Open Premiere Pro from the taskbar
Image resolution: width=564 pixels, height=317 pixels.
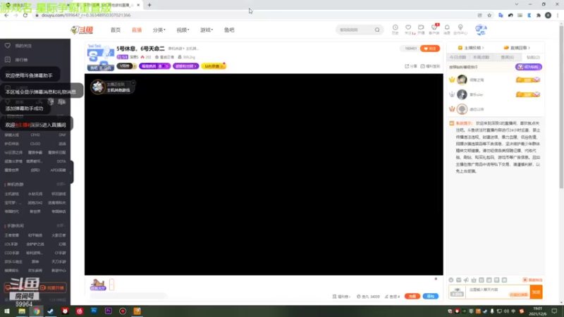(109, 311)
